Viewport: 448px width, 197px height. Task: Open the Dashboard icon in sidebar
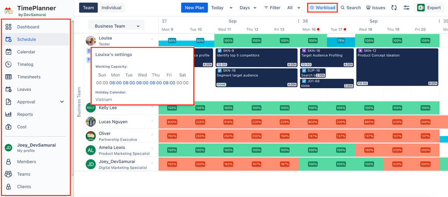pyautogui.click(x=9, y=27)
